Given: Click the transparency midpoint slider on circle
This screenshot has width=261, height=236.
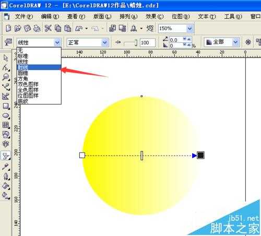Looking at the screenshot, I should click(x=142, y=156).
